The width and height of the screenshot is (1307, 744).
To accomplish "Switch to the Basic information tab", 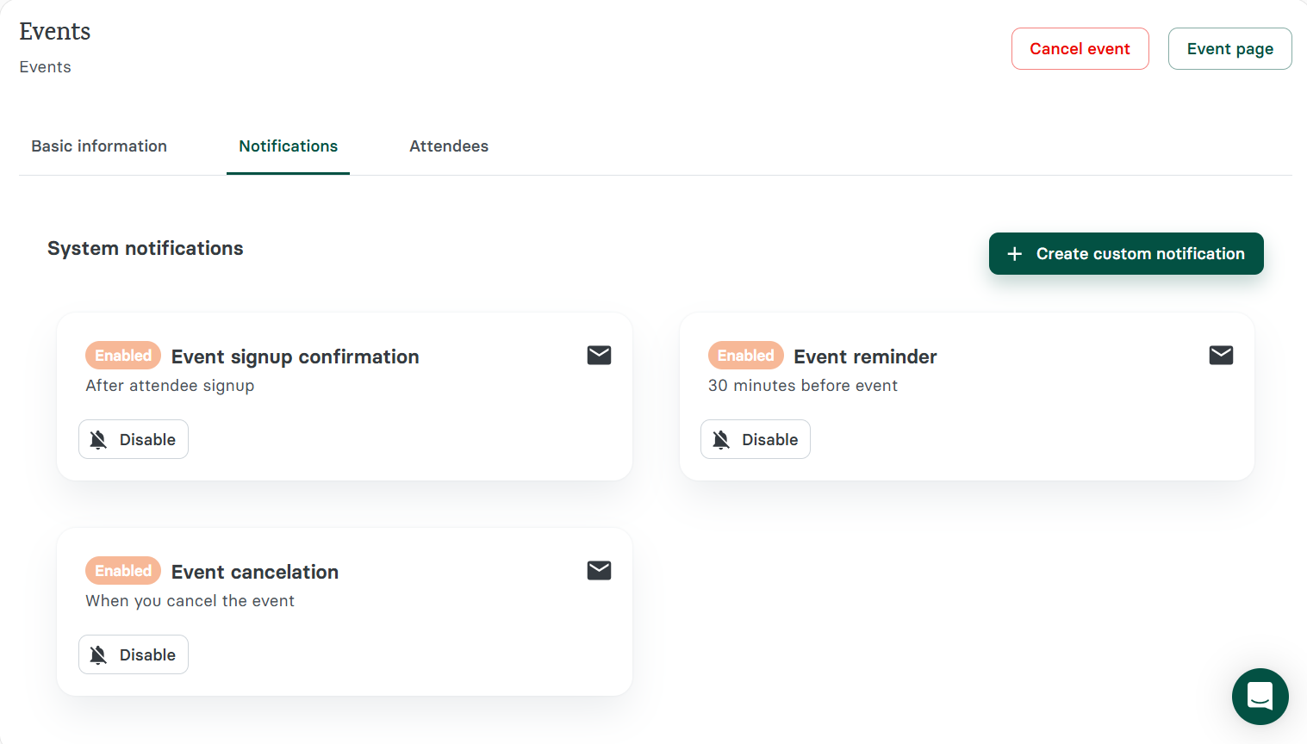I will [99, 146].
